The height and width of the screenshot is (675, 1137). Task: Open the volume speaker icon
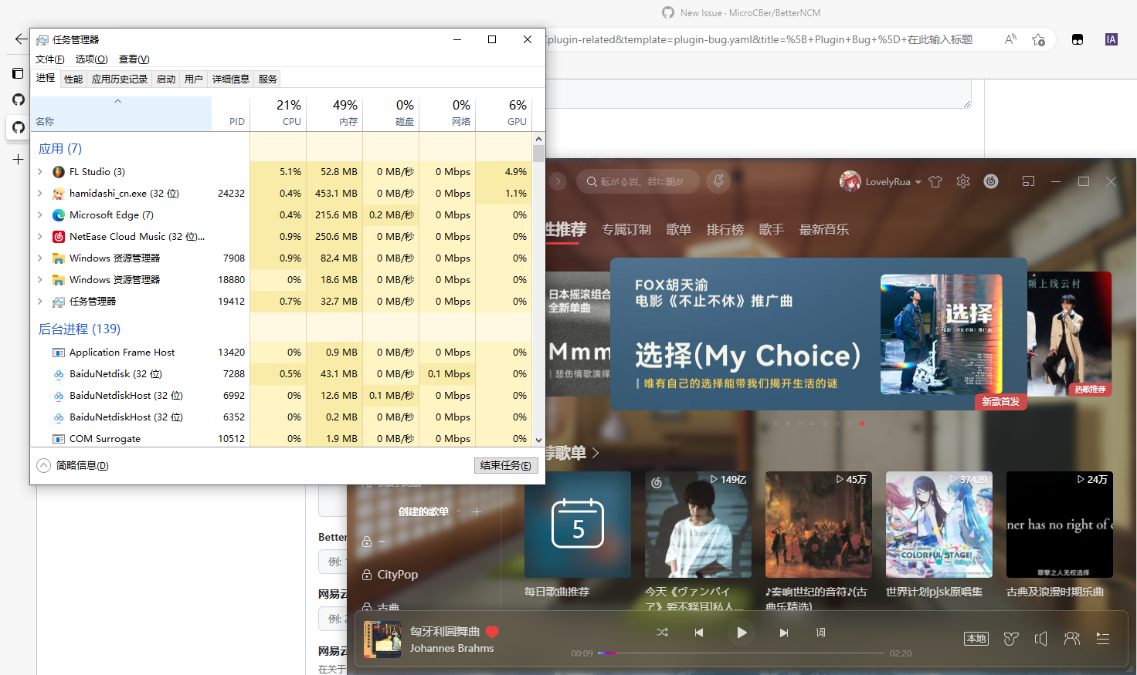pos(1040,638)
